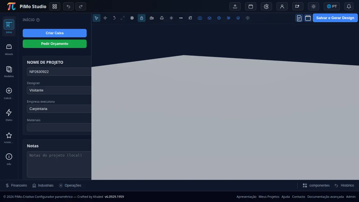Image resolution: width=359 pixels, height=202 pixels.
Task: Click the ruler measurement icon
Action: (x=181, y=18)
